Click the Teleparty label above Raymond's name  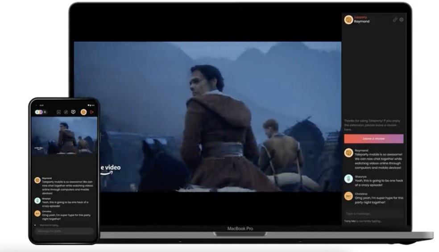[x=360, y=17]
